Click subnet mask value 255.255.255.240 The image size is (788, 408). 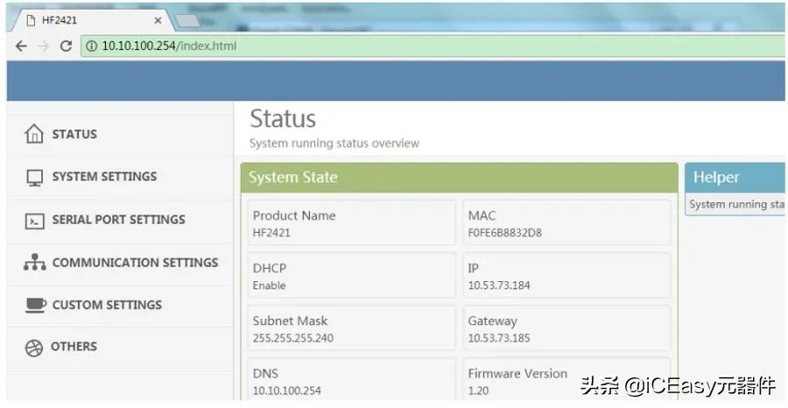pos(293,338)
